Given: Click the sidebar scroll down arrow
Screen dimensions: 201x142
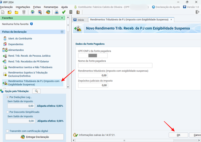Looking at the screenshot, I should [x=68, y=87].
